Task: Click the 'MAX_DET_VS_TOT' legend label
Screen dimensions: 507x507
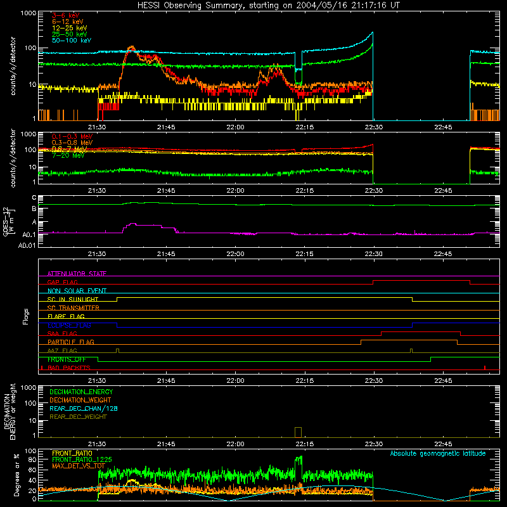Action: click(79, 466)
